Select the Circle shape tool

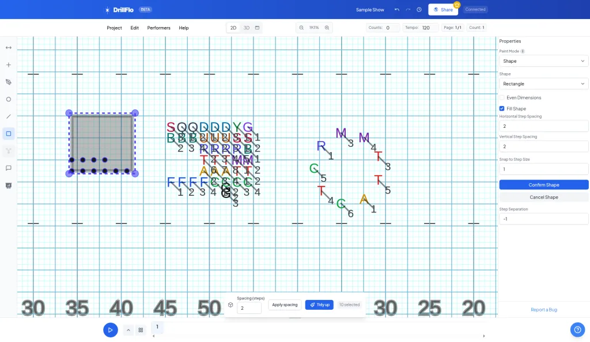(x=8, y=99)
